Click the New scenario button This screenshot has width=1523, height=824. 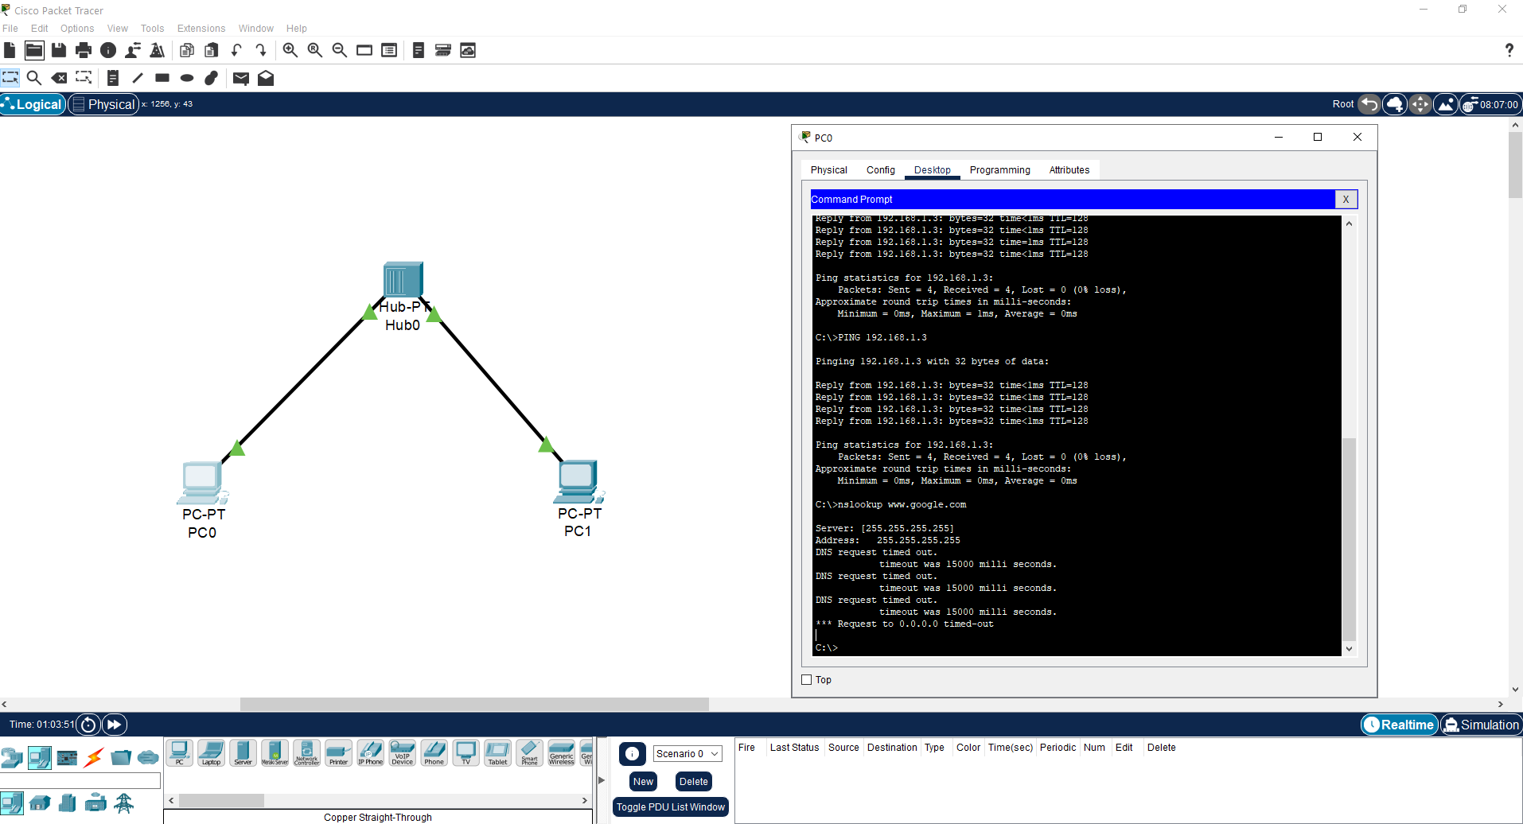click(644, 782)
